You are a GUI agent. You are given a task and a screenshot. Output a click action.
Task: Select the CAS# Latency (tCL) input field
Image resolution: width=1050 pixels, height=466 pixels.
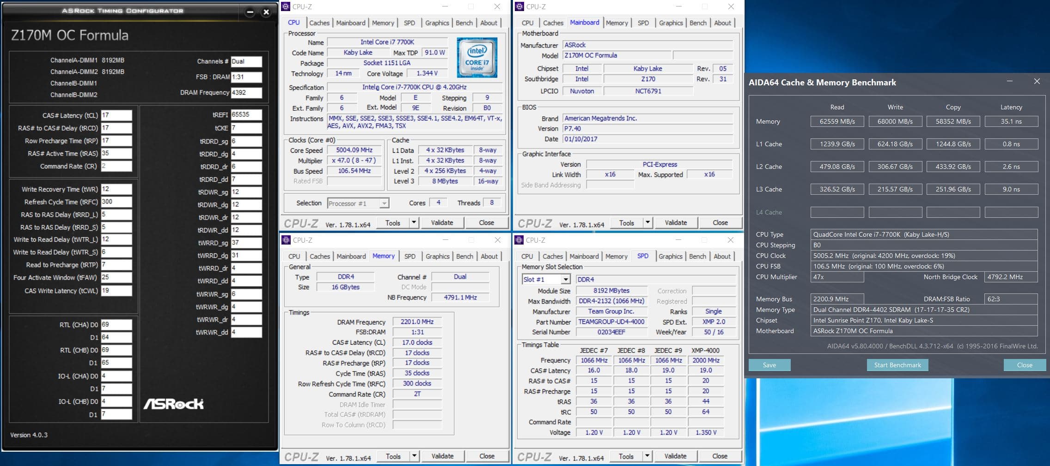click(x=116, y=115)
